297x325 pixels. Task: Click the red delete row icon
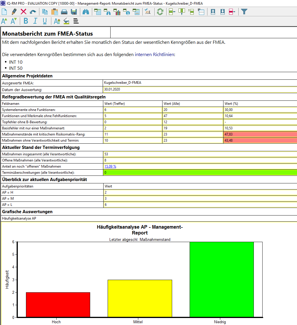click(x=232, y=12)
